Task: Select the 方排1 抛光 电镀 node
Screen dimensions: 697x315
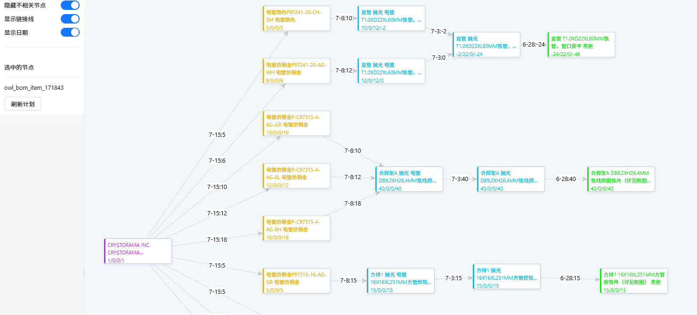Action: pyautogui.click(x=401, y=281)
